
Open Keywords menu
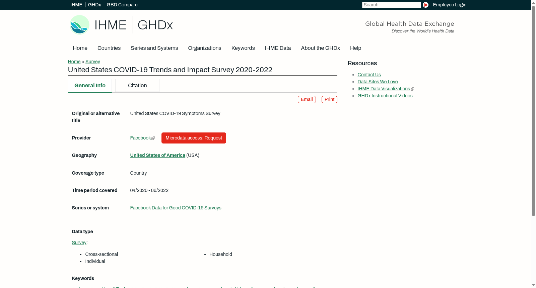coord(243,48)
